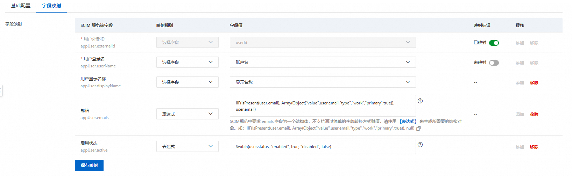The height and width of the screenshot is (176, 572).
Task: Remove the 邮箱 mapping row
Action: click(534, 115)
